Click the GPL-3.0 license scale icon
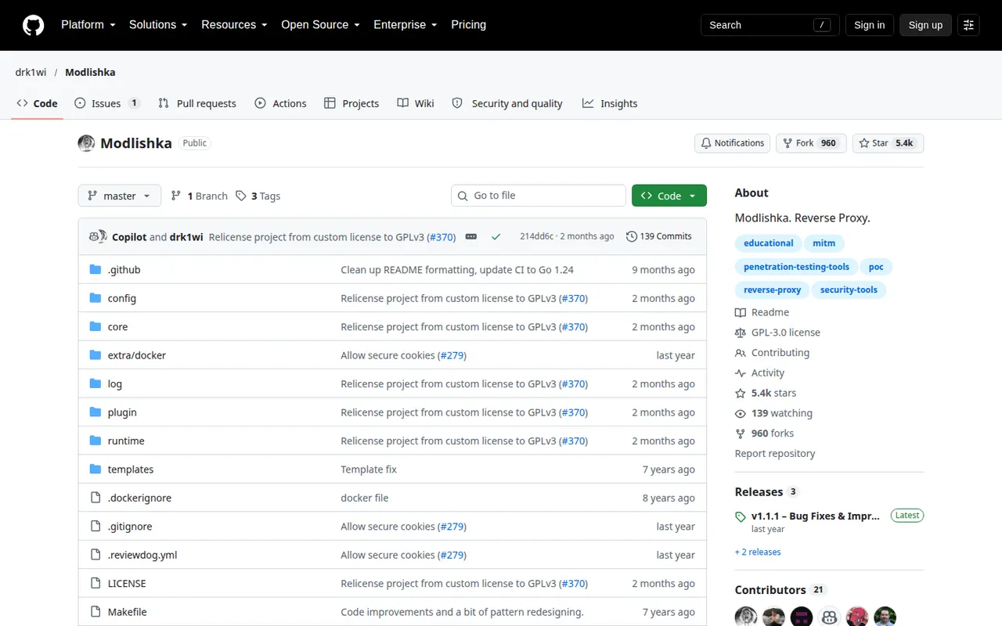This screenshot has width=1002, height=626. (x=741, y=333)
